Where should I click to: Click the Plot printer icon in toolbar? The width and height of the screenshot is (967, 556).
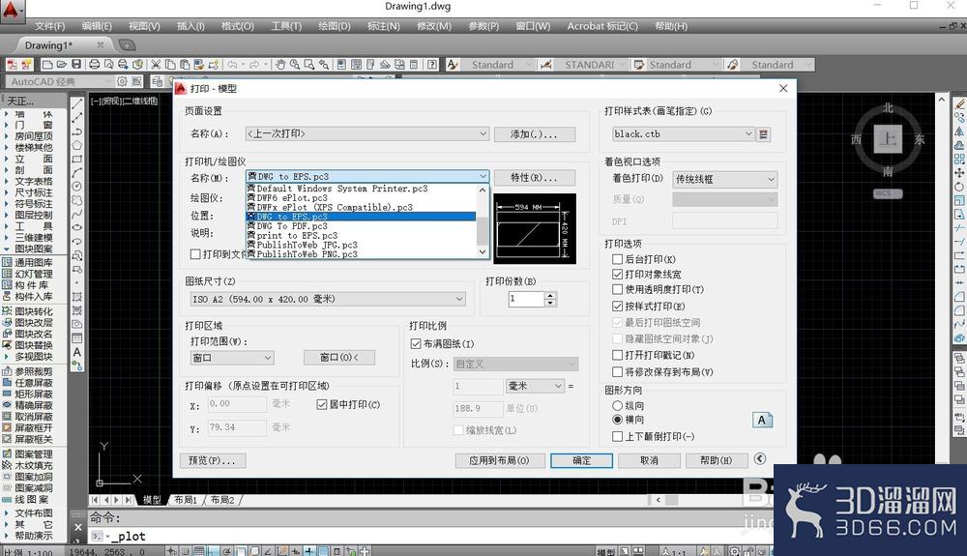point(95,64)
